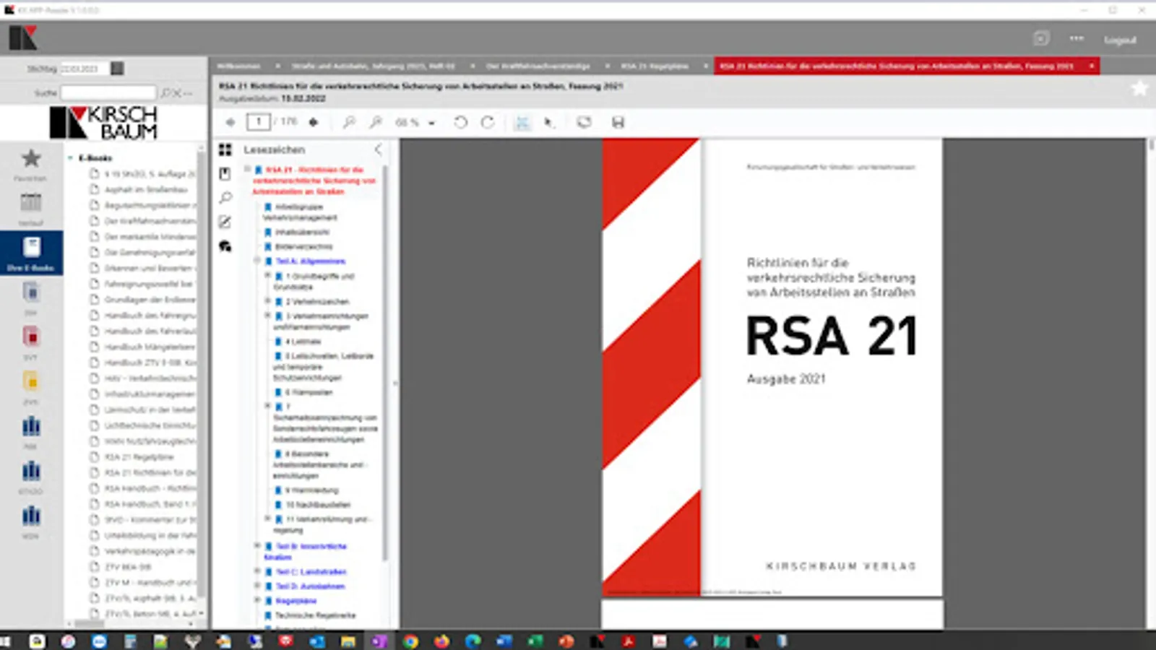The image size is (1156, 650).
Task: Click the header icon left of dots
Action: click(x=1041, y=38)
